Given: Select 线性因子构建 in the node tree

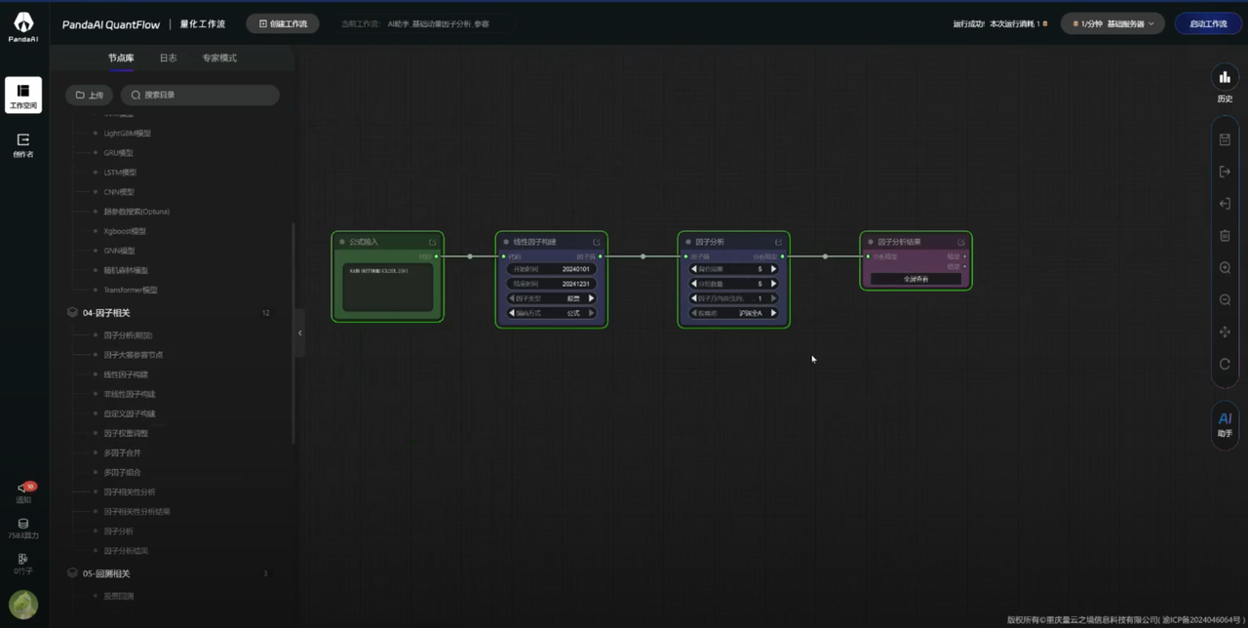Looking at the screenshot, I should tap(126, 374).
